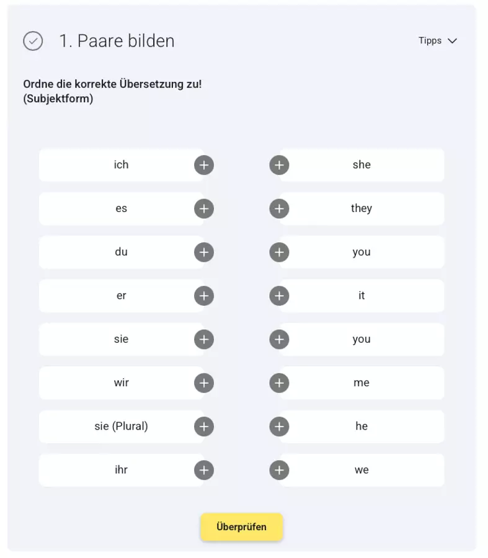The width and height of the screenshot is (488, 558).
Task: Select the plus connector for 'du'
Action: coord(204,252)
